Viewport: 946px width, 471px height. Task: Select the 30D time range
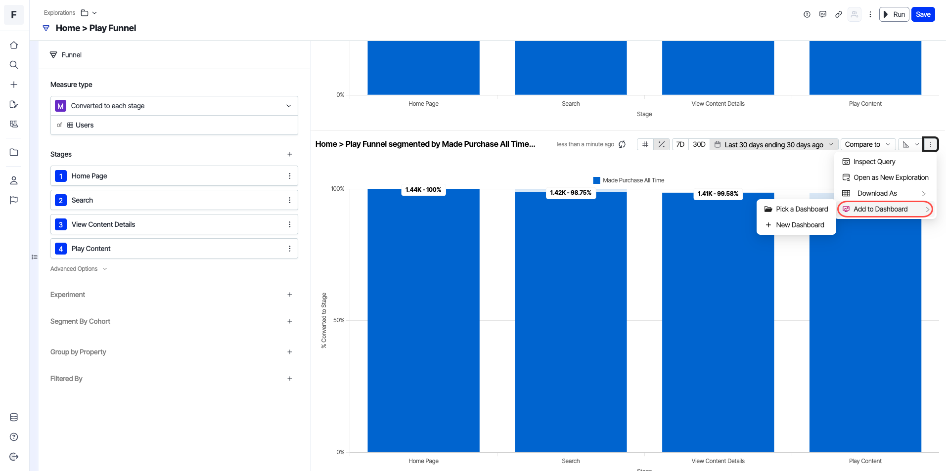699,144
